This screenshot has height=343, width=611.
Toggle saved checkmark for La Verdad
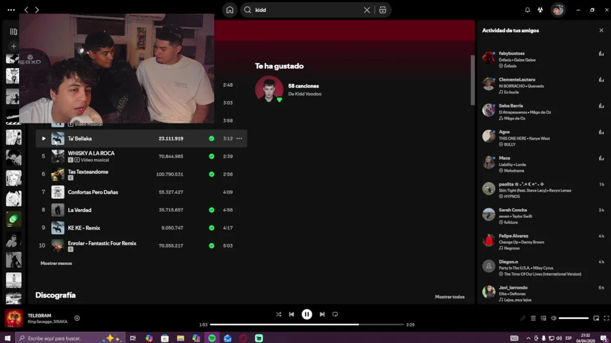point(211,210)
